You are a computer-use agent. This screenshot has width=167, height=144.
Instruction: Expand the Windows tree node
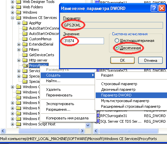tap(12, 12)
